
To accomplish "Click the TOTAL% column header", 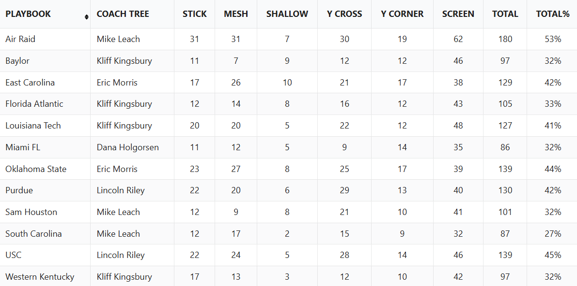I will [x=553, y=14].
